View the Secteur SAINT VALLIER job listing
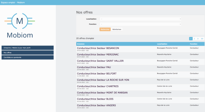 pyautogui.click(x=100, y=61)
